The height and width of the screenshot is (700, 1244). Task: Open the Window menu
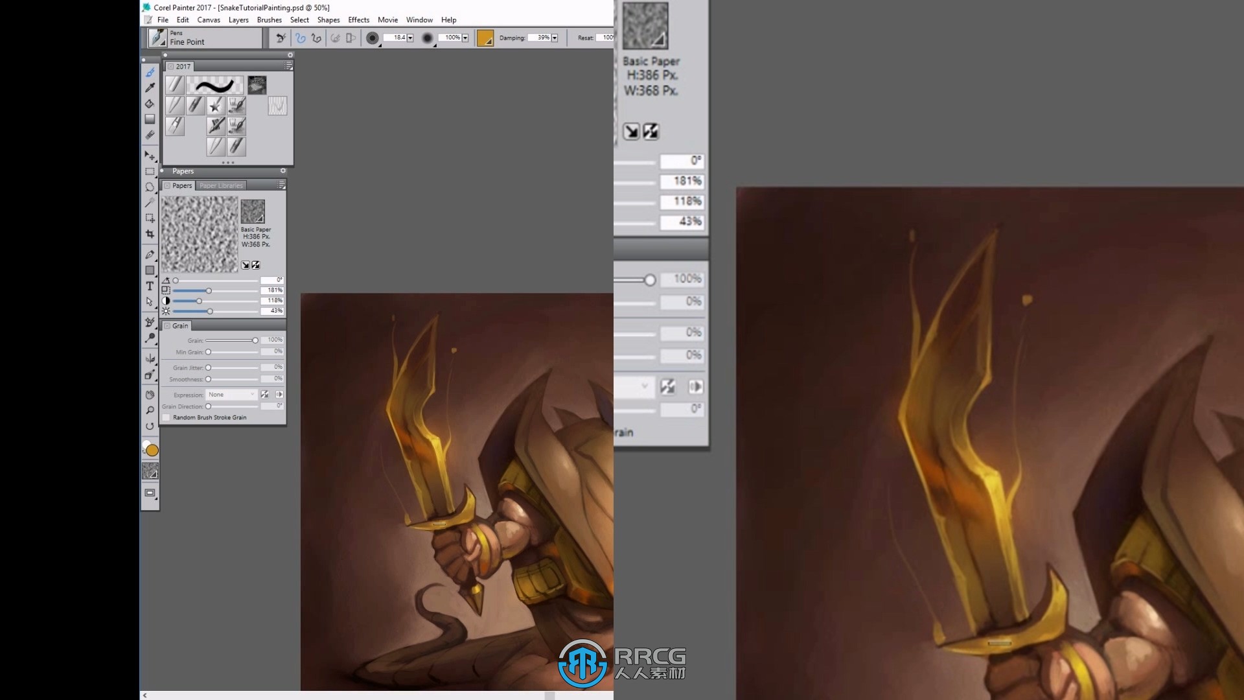click(419, 20)
